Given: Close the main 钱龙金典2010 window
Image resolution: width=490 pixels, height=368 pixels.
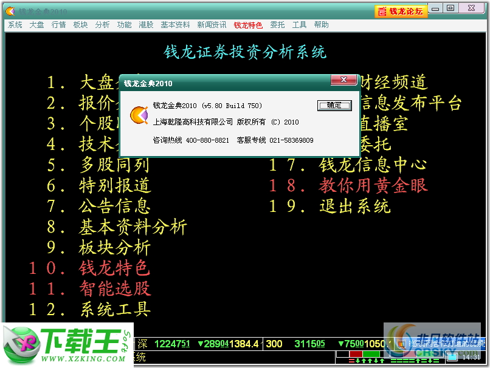Looking at the screenshot, I should [471, 9].
